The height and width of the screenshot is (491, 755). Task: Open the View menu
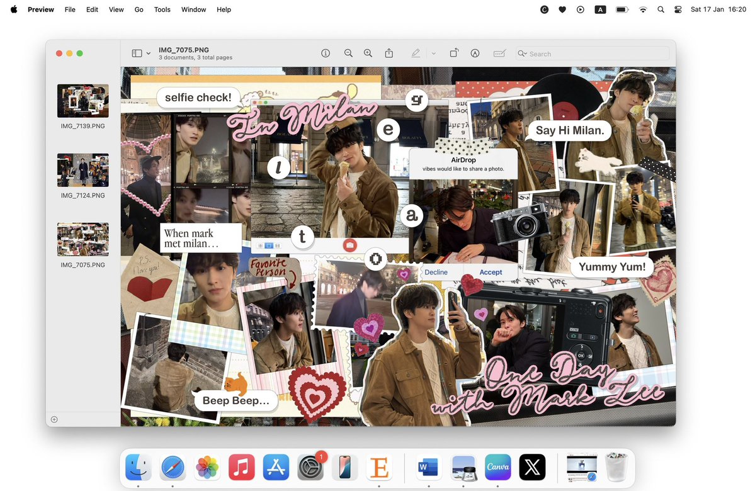116,9
